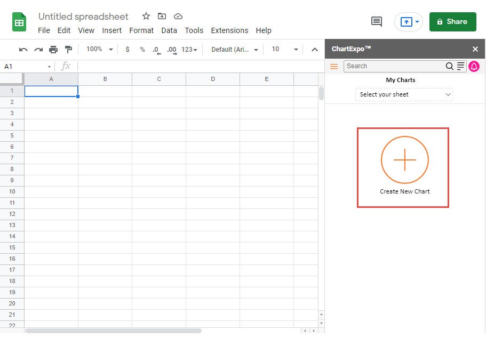
Task: Click the Create New Chart label
Action: click(405, 191)
